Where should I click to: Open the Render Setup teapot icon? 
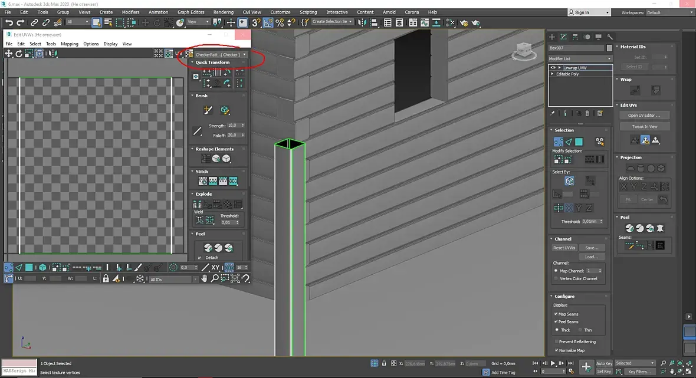pos(464,22)
